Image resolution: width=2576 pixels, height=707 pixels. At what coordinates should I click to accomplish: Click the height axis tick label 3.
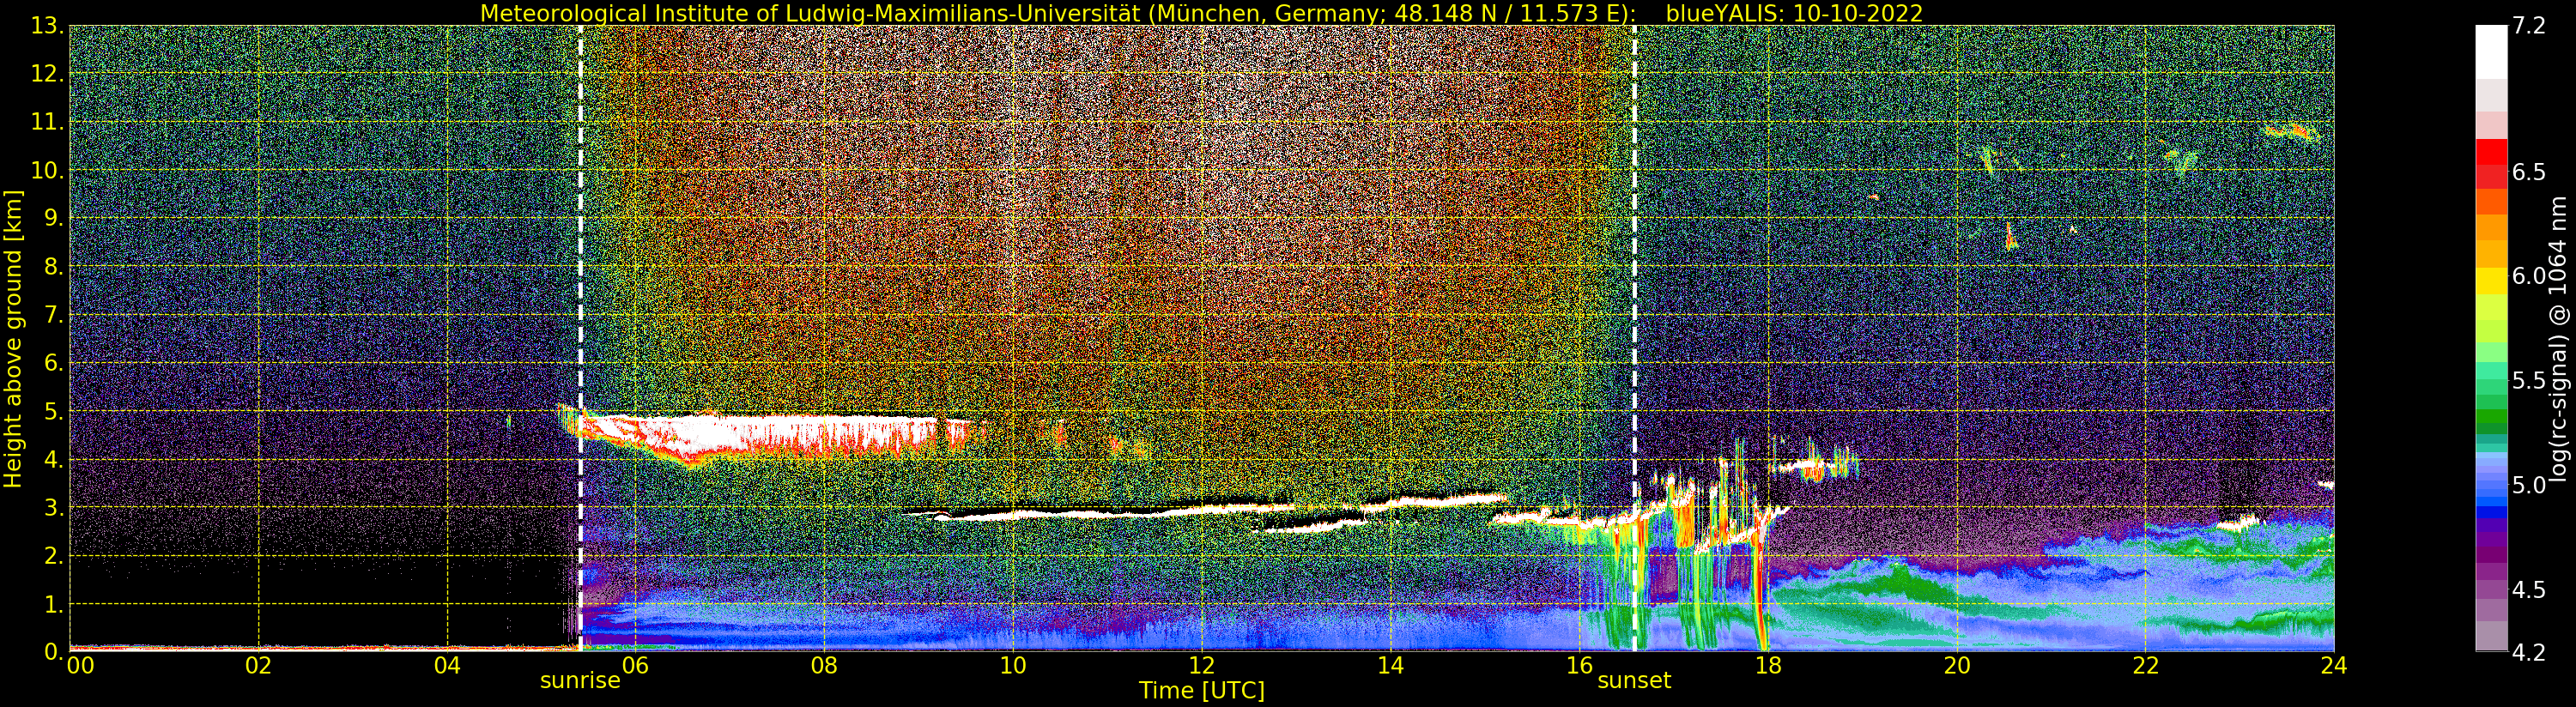[x=54, y=507]
